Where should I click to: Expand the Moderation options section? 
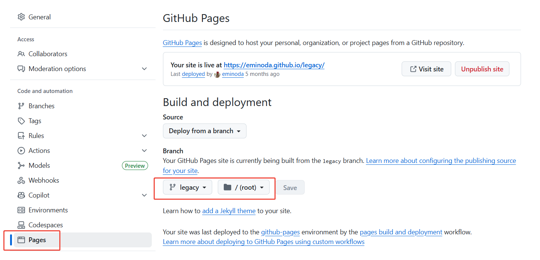(144, 69)
